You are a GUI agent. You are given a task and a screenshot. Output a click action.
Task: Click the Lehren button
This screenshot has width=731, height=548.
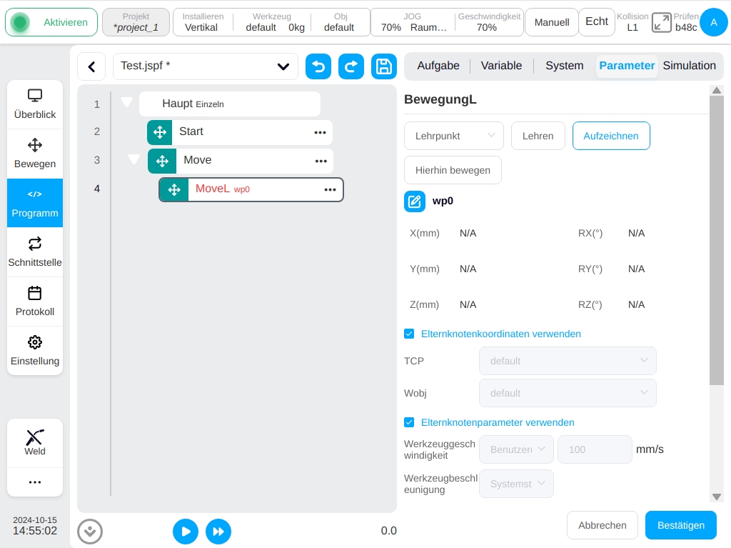[538, 136]
